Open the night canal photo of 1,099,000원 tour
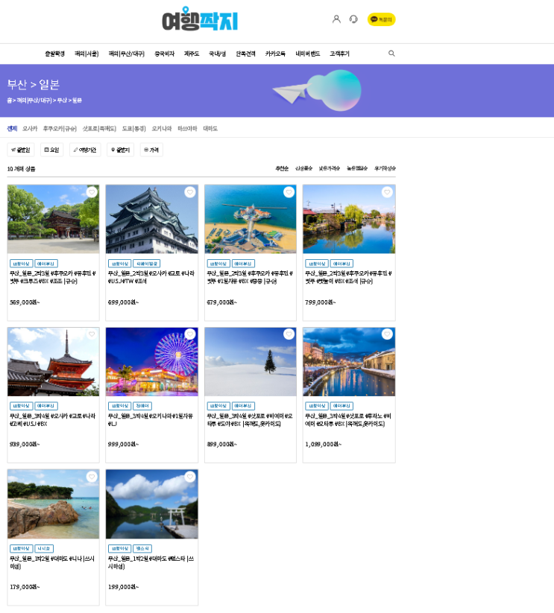The width and height of the screenshot is (554, 613). coord(349,362)
